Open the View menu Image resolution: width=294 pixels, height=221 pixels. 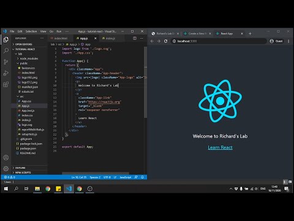pos(43,31)
